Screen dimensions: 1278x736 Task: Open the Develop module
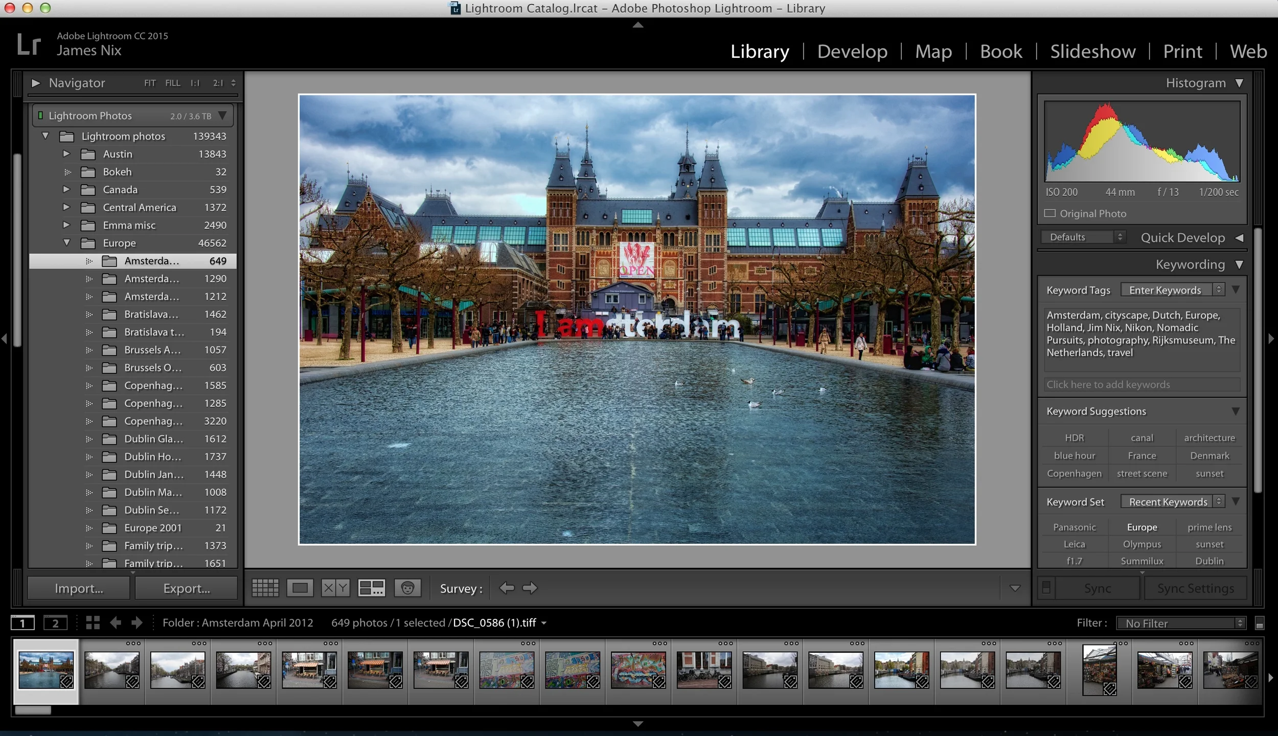click(x=852, y=51)
